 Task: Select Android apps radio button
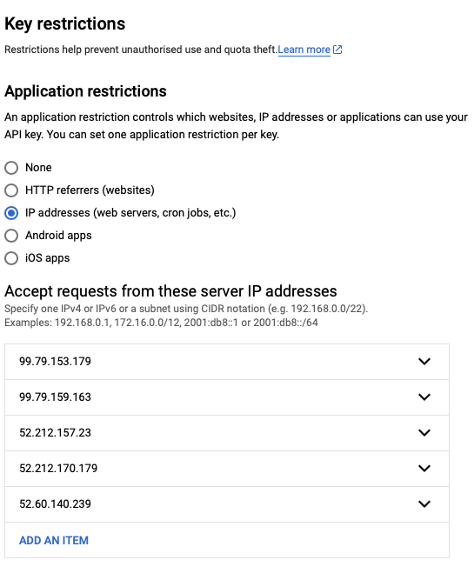(x=11, y=236)
